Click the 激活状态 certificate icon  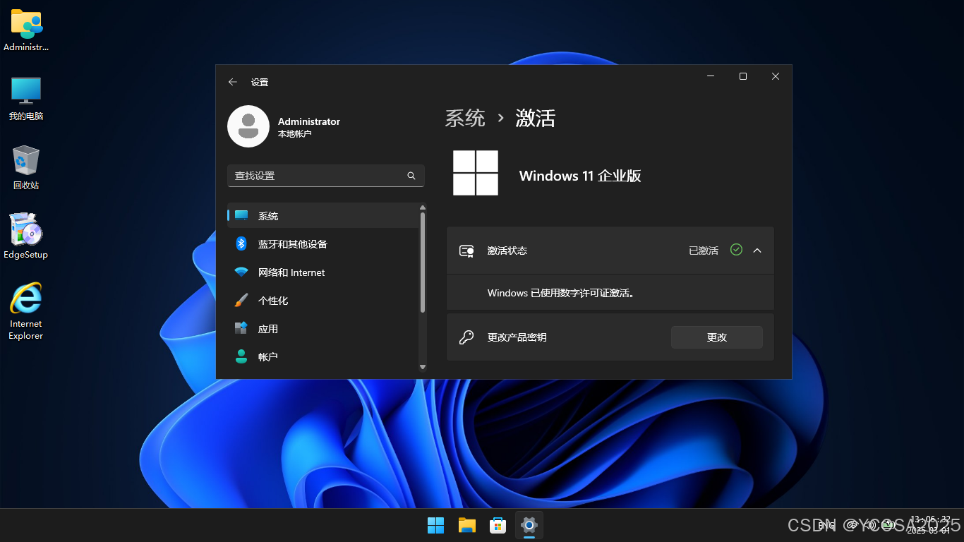point(466,251)
